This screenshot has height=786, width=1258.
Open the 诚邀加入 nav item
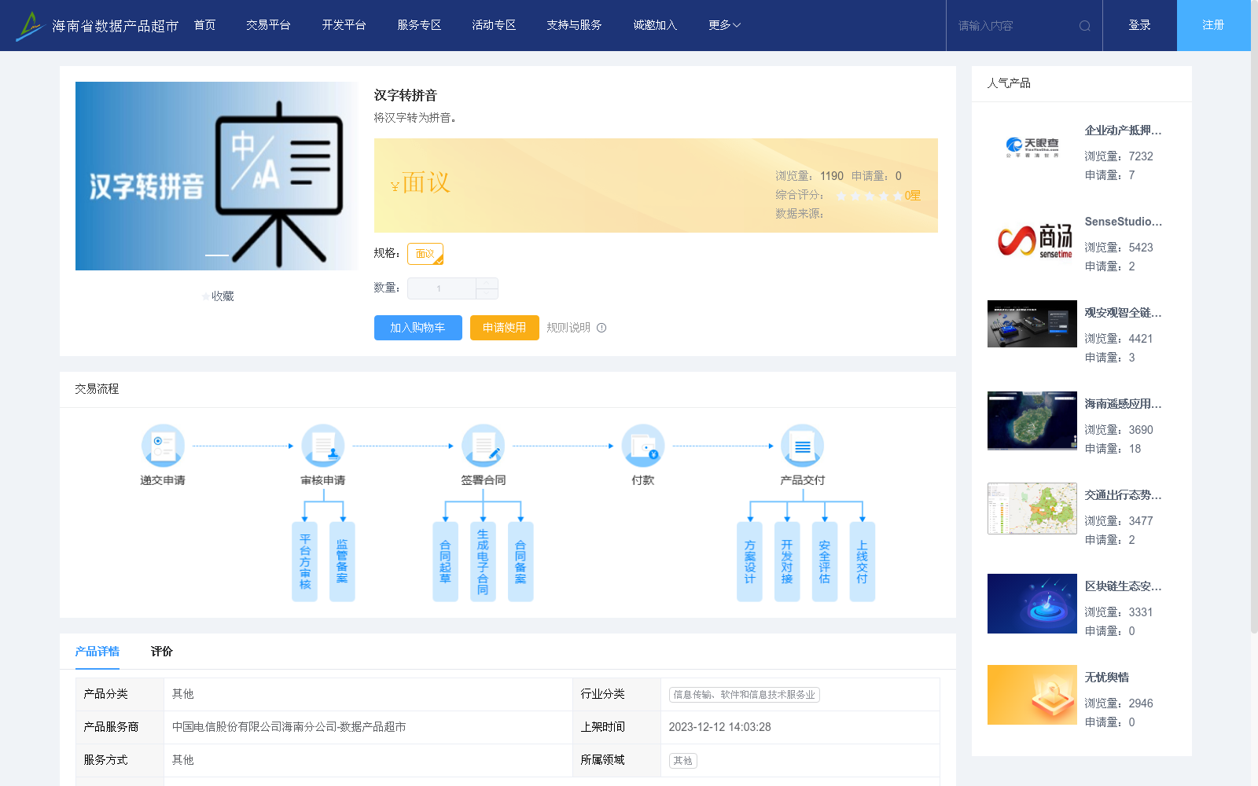[x=655, y=25]
